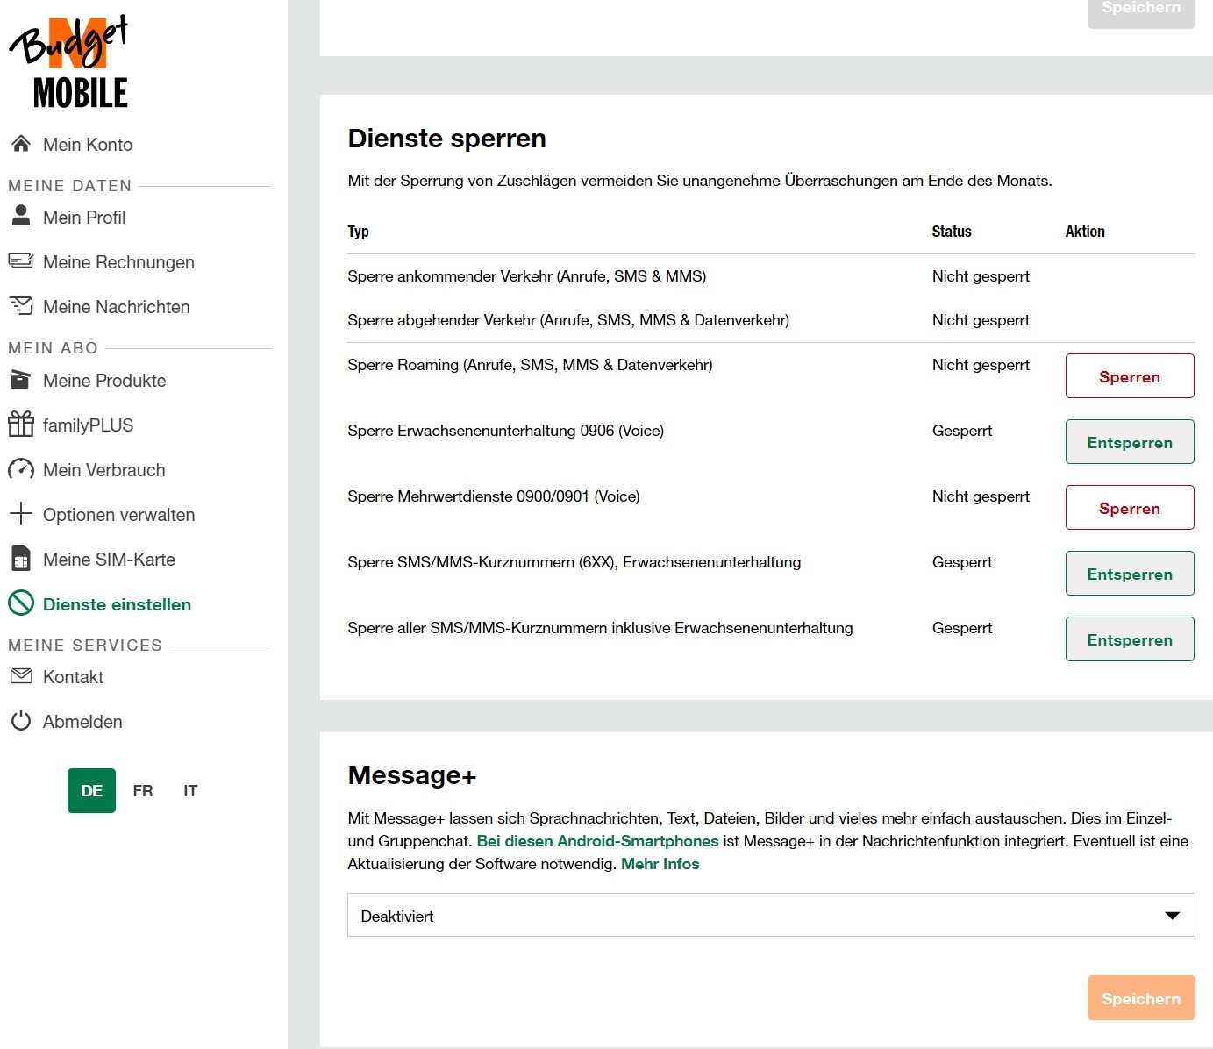Screen dimensions: 1213x1049
Task: Click the house icon beside Mein Konto
Action: coord(21,144)
